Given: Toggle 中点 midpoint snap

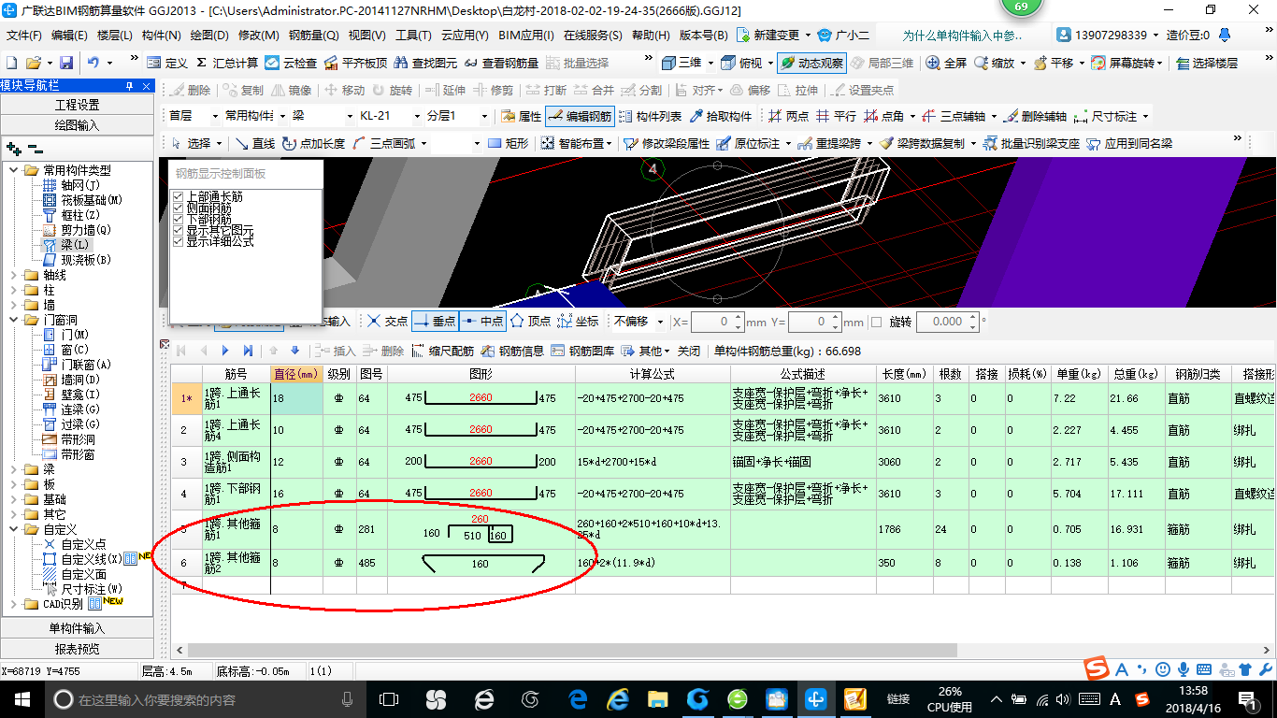Looking at the screenshot, I should 482,322.
